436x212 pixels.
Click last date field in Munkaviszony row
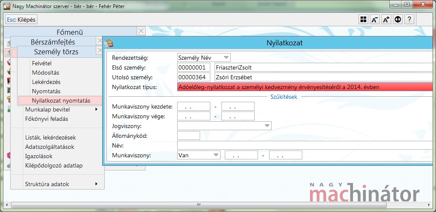click(286, 155)
